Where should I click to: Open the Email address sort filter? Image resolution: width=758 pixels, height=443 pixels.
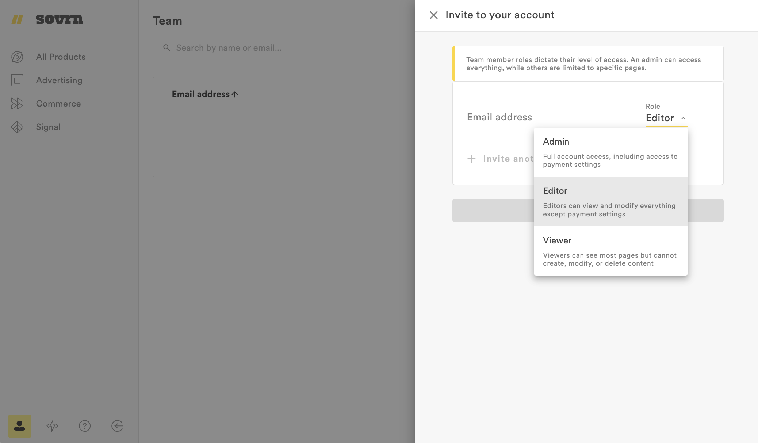point(205,94)
